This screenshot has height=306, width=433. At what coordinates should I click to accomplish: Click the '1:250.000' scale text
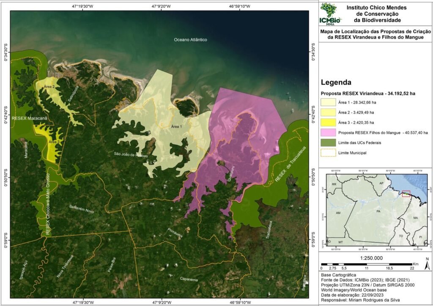(371, 258)
